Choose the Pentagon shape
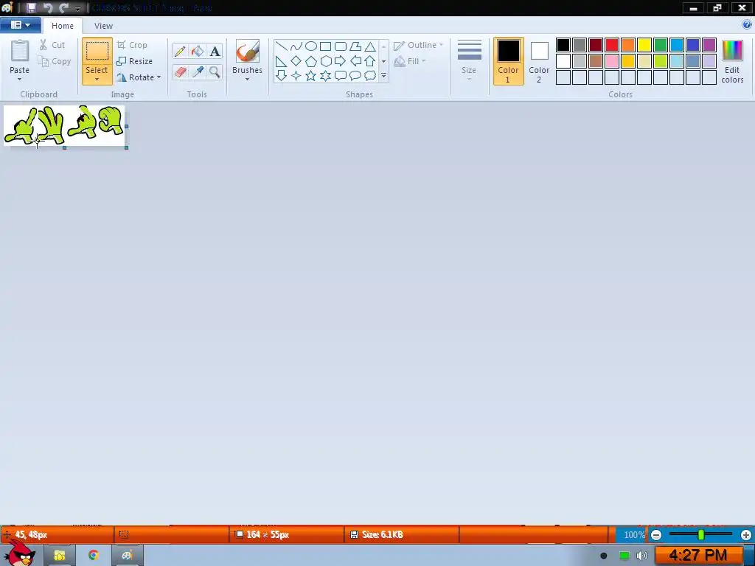The height and width of the screenshot is (566, 755). click(x=311, y=61)
